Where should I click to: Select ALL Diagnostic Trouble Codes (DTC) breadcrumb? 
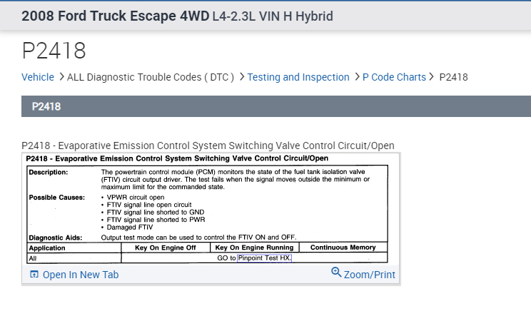coord(151,77)
